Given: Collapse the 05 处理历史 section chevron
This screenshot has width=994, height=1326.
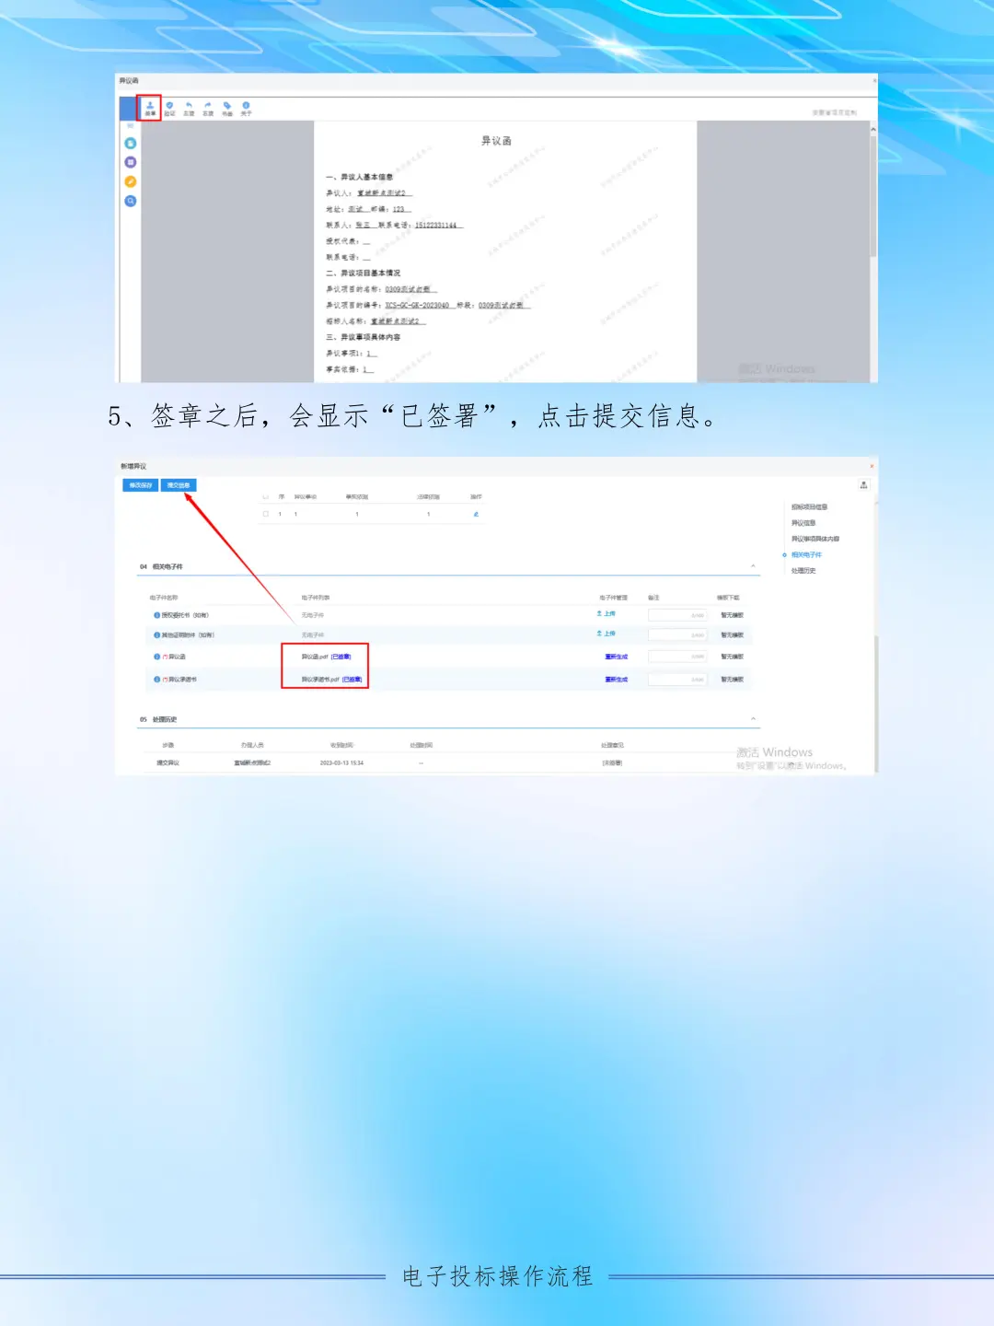Looking at the screenshot, I should (753, 719).
